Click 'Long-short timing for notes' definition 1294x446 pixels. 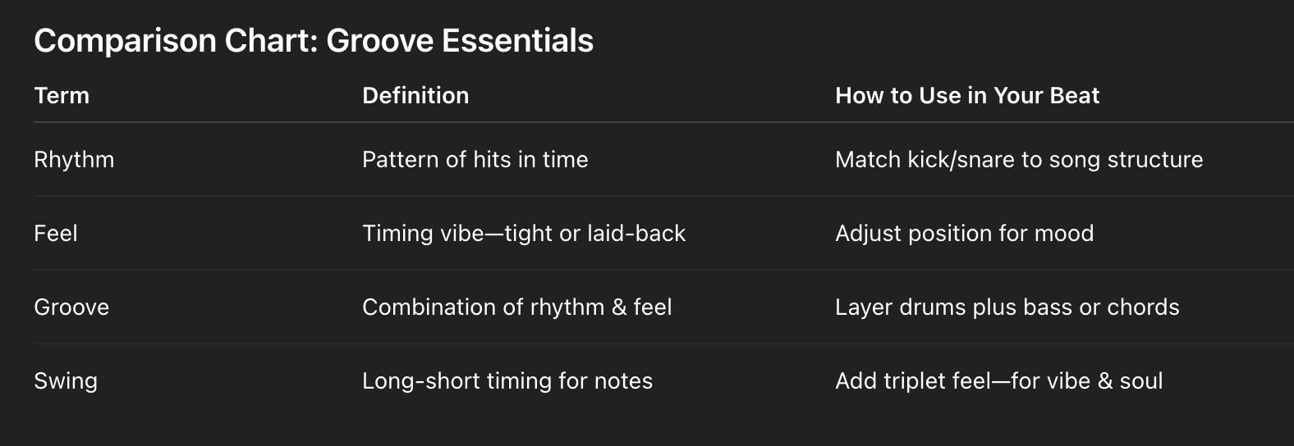507,381
